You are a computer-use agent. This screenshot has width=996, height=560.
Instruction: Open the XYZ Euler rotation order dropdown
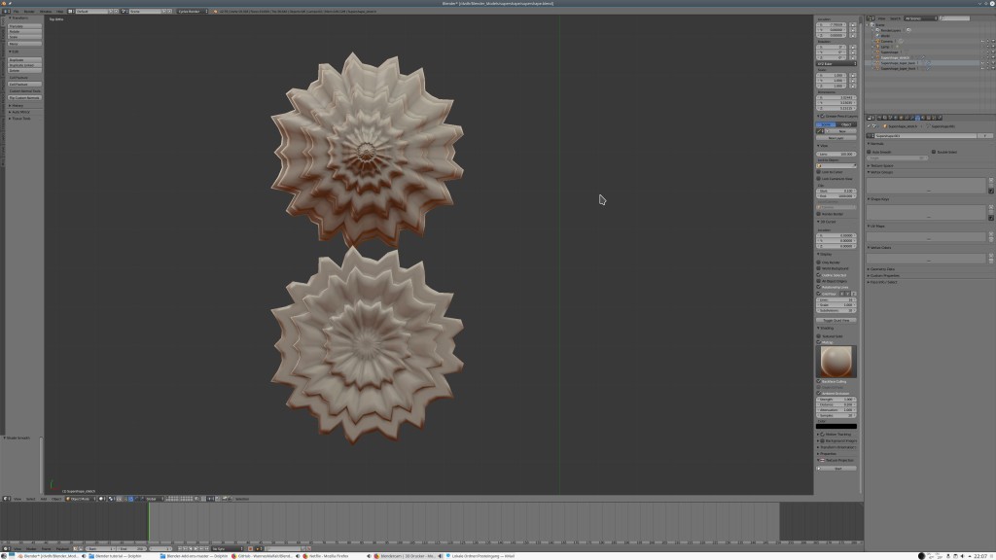pos(836,64)
